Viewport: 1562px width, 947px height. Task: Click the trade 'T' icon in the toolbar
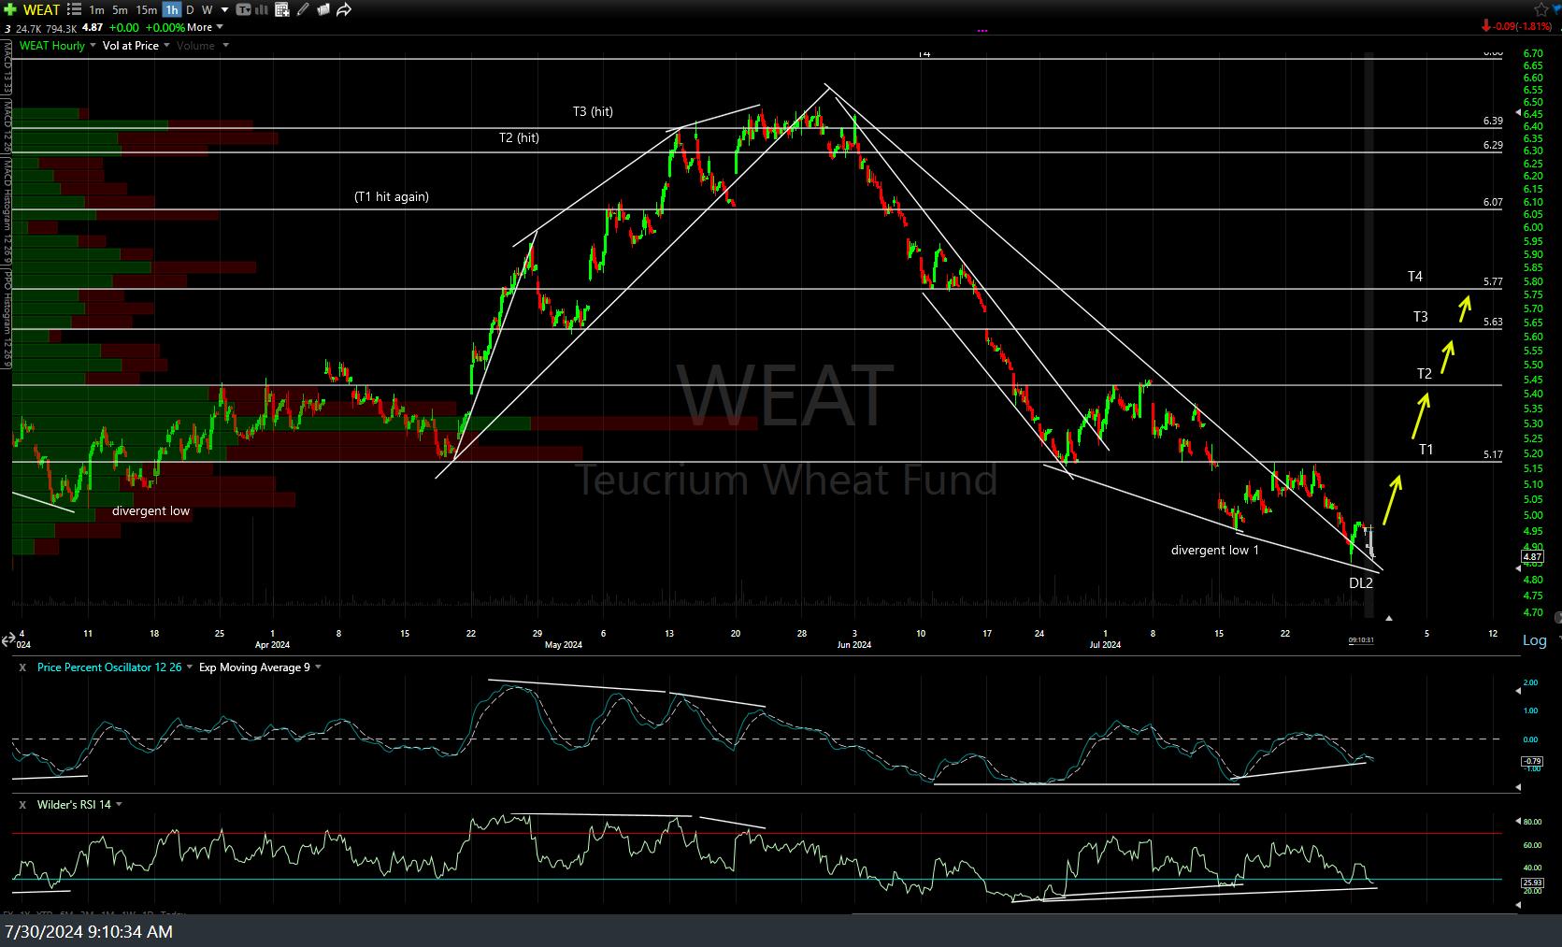(243, 9)
